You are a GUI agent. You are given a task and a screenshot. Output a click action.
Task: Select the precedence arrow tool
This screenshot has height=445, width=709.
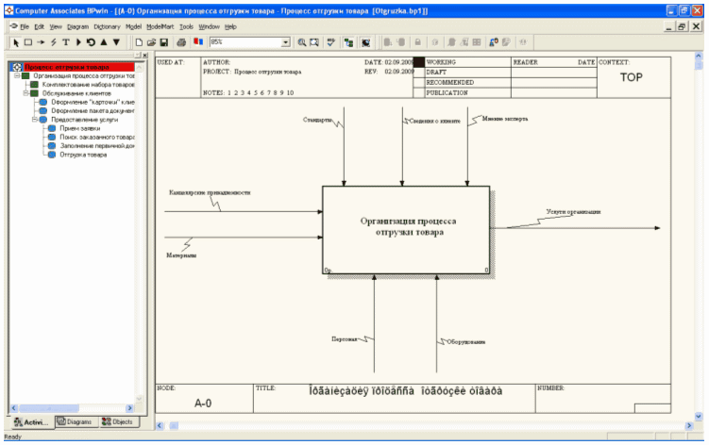pos(41,42)
